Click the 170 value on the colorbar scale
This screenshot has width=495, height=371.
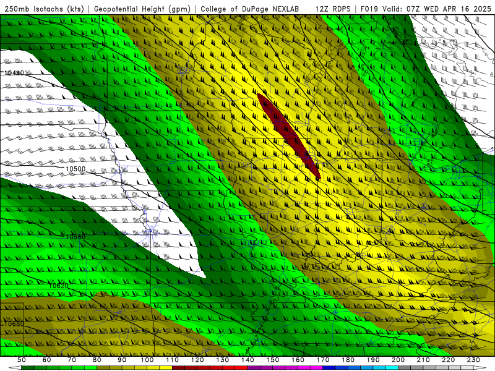322,360
